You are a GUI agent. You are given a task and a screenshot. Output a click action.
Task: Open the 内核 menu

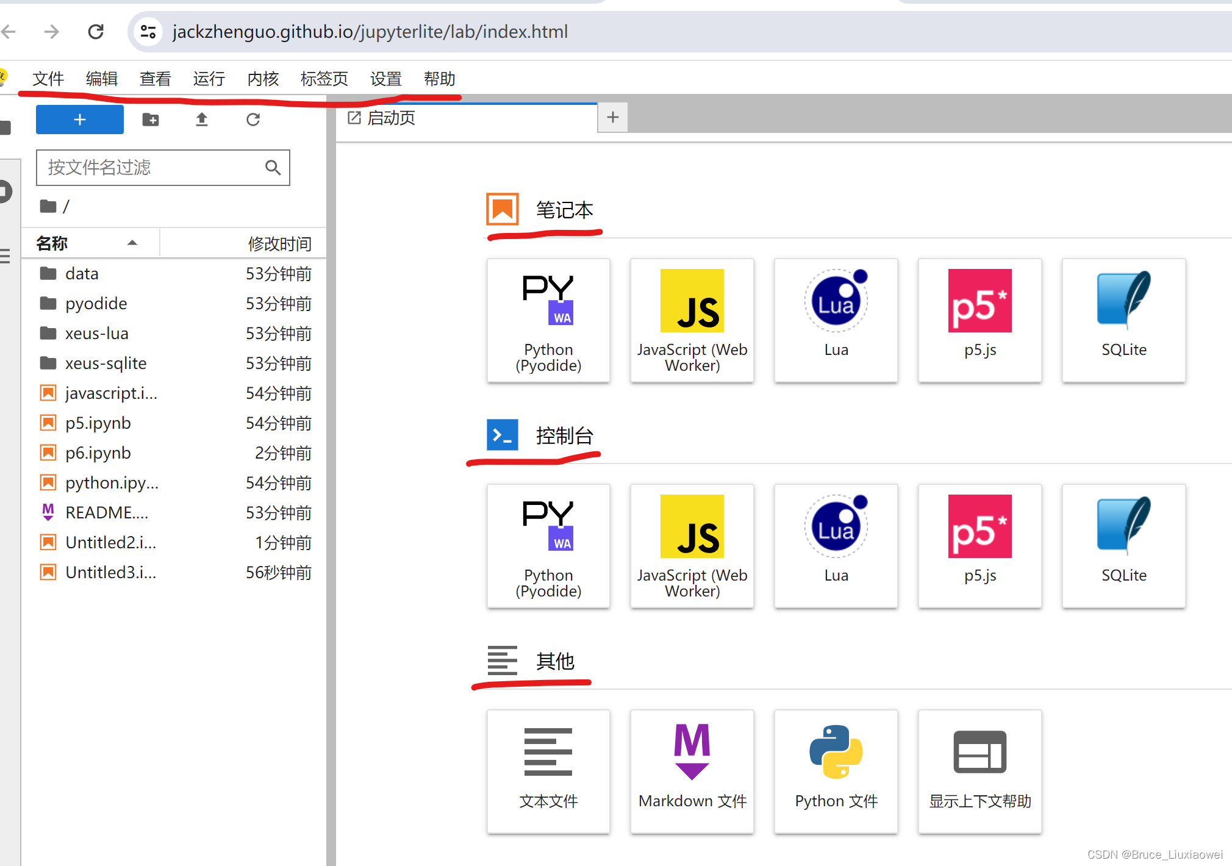263,79
